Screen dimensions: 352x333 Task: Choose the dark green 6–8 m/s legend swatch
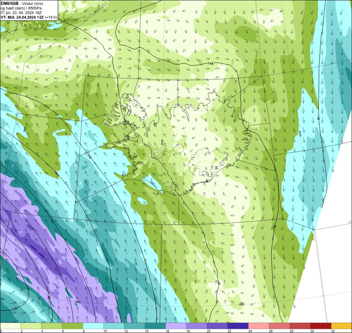pos(73,326)
